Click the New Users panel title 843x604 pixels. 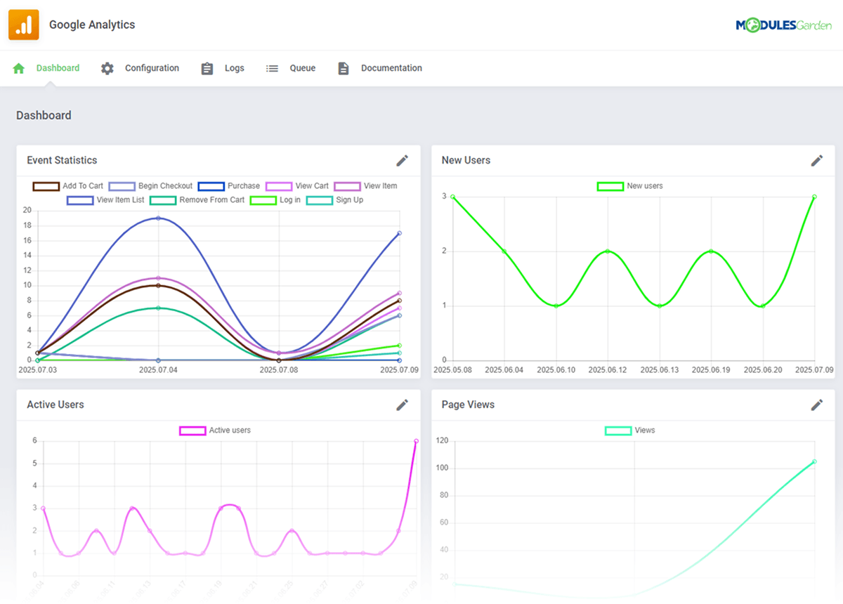tap(466, 160)
